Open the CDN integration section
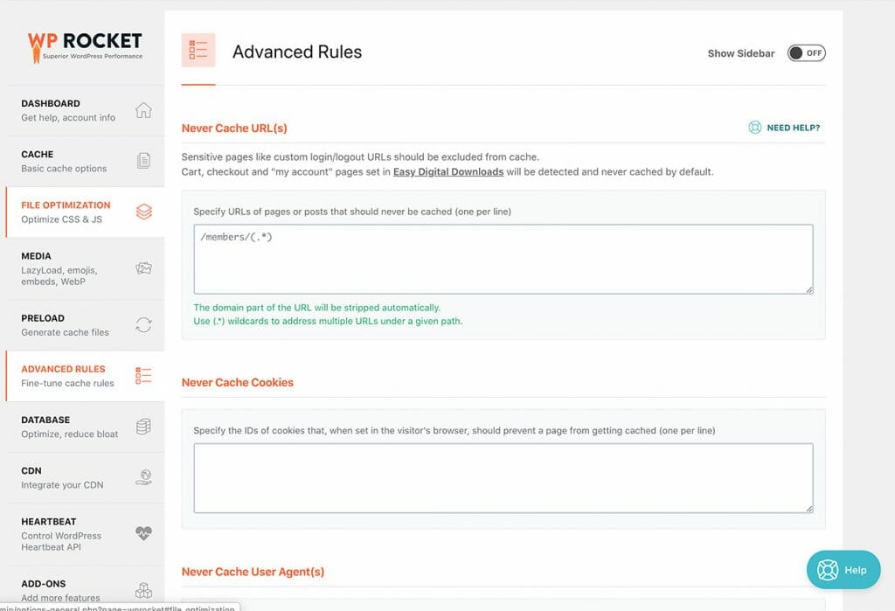The image size is (895, 611). [x=85, y=477]
